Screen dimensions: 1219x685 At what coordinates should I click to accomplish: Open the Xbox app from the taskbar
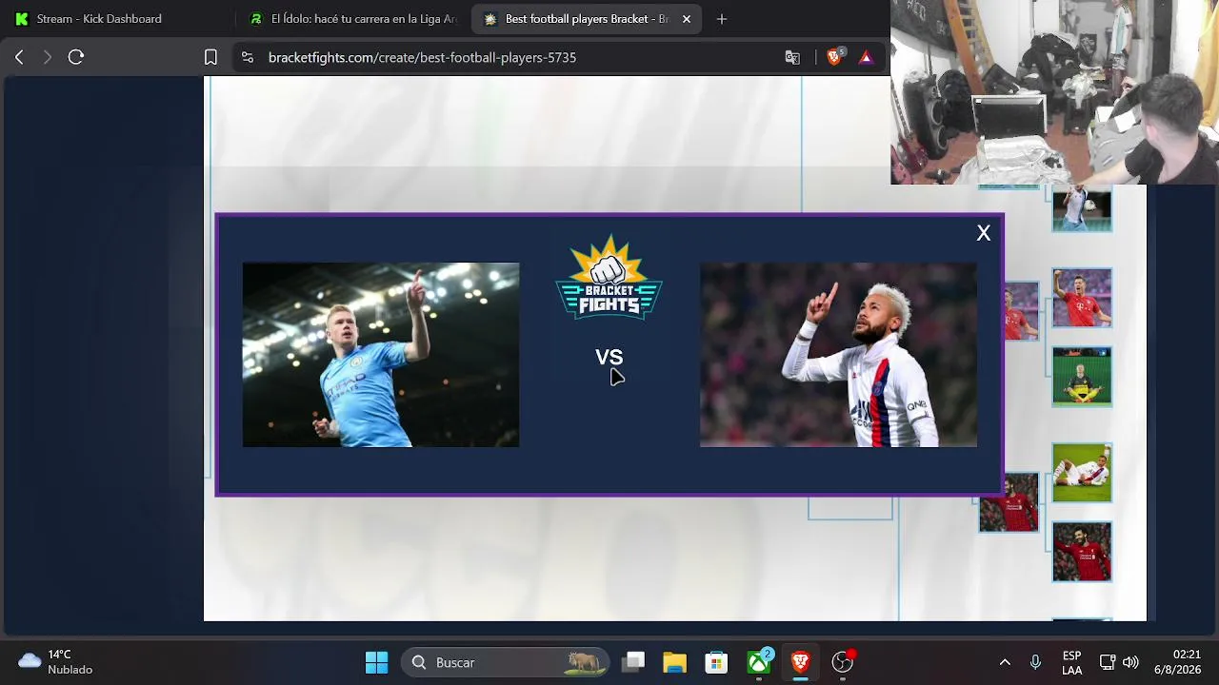[x=759, y=662]
